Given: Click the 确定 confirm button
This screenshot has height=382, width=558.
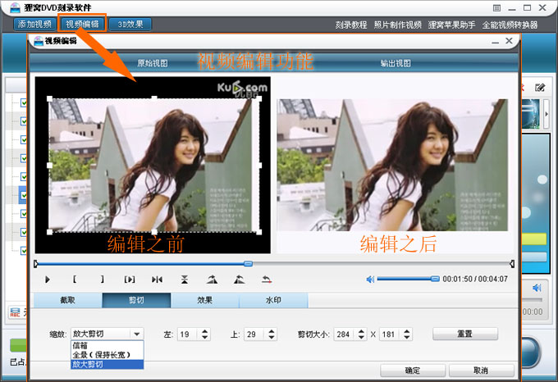Looking at the screenshot, I should (x=413, y=370).
